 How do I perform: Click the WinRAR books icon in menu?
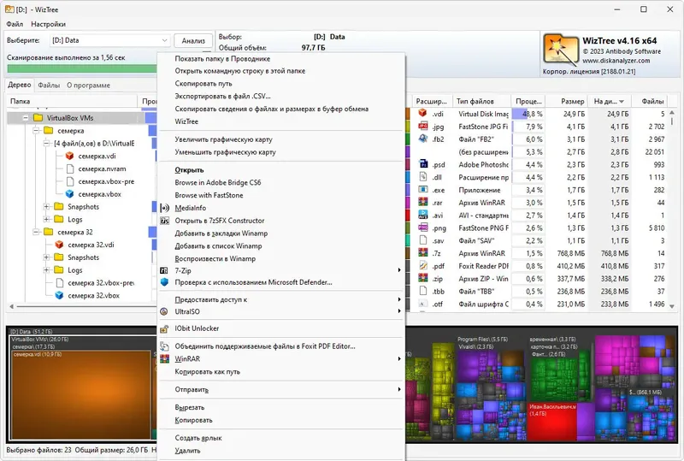164,359
